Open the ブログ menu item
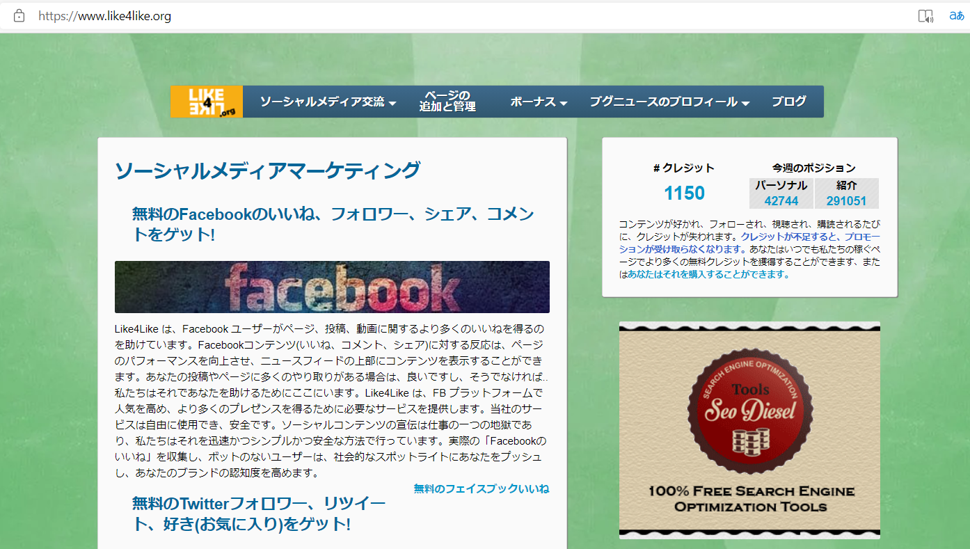970x549 pixels. [789, 102]
